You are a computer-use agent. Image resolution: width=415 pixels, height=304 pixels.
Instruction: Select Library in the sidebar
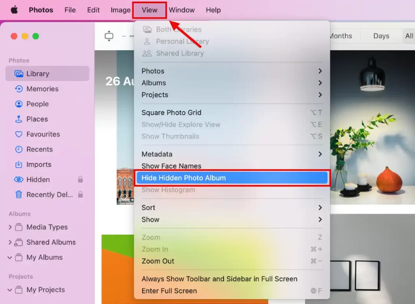(47, 74)
